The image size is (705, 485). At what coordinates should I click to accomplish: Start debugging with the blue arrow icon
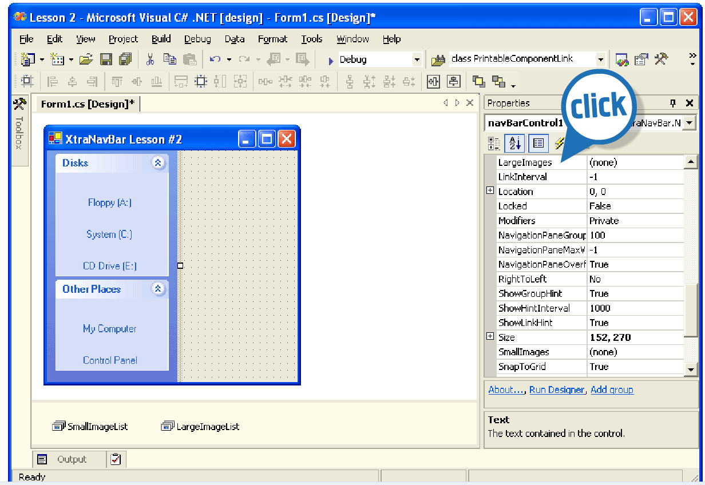pos(330,60)
